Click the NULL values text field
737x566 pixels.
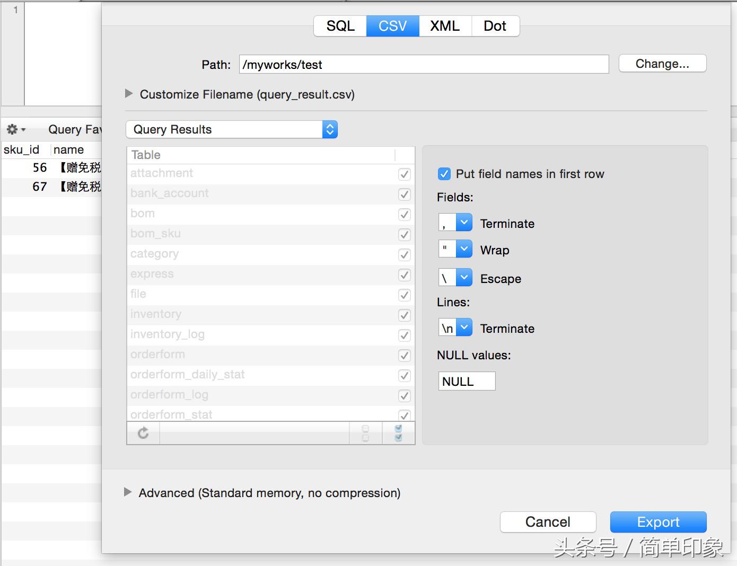[467, 381]
